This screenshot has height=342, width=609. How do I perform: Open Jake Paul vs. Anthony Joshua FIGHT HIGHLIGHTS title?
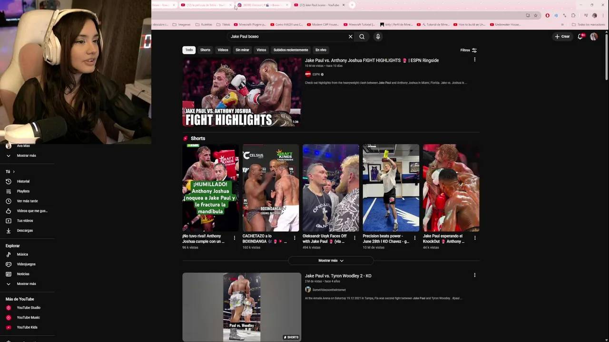372,60
